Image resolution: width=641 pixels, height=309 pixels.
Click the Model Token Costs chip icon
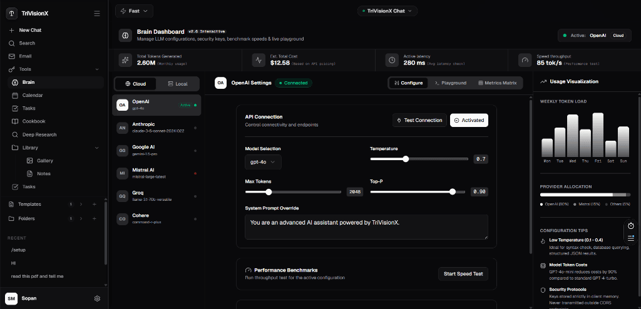tap(543, 266)
